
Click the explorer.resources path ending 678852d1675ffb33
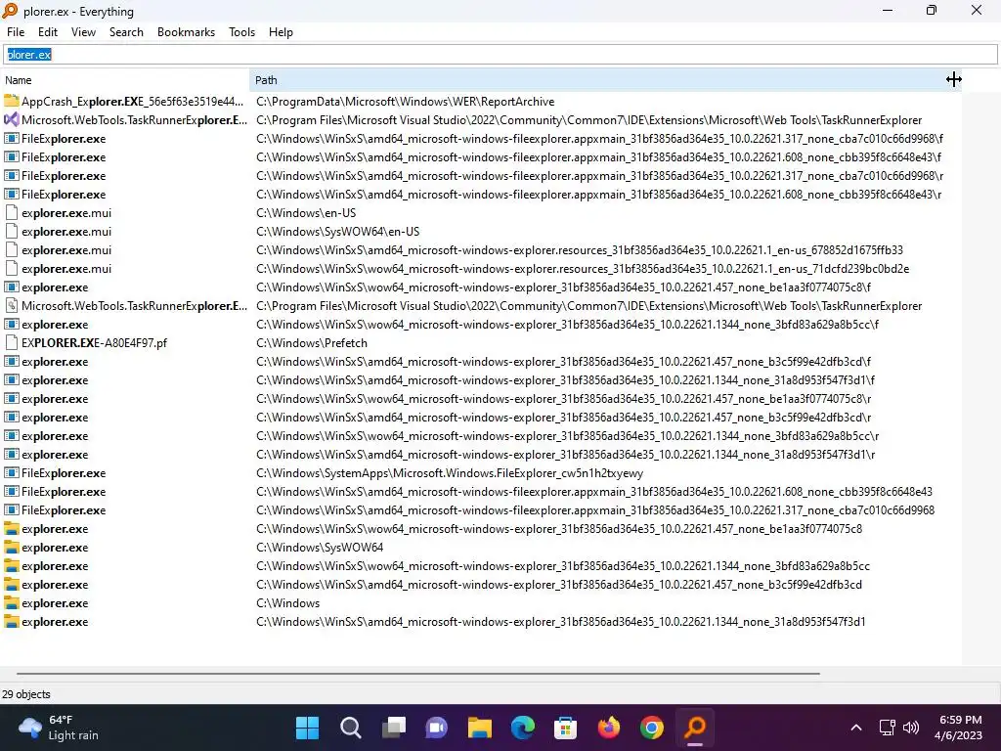580,249
